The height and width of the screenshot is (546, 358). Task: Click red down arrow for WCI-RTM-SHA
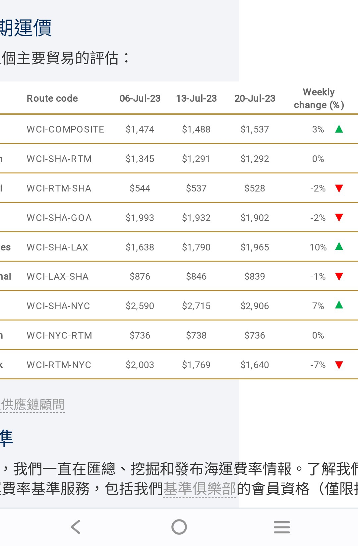click(339, 189)
